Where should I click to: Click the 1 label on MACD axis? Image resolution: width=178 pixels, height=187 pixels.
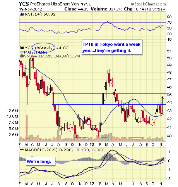pyautogui.click(x=169, y=152)
